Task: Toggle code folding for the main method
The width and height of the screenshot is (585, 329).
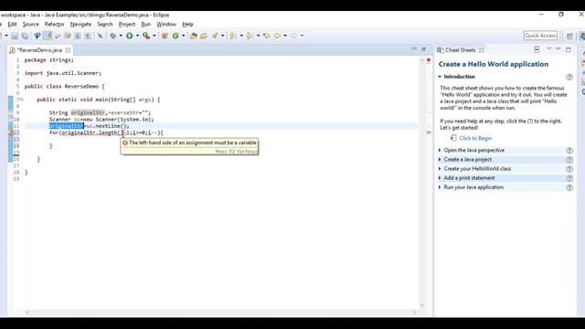Action: [22, 100]
